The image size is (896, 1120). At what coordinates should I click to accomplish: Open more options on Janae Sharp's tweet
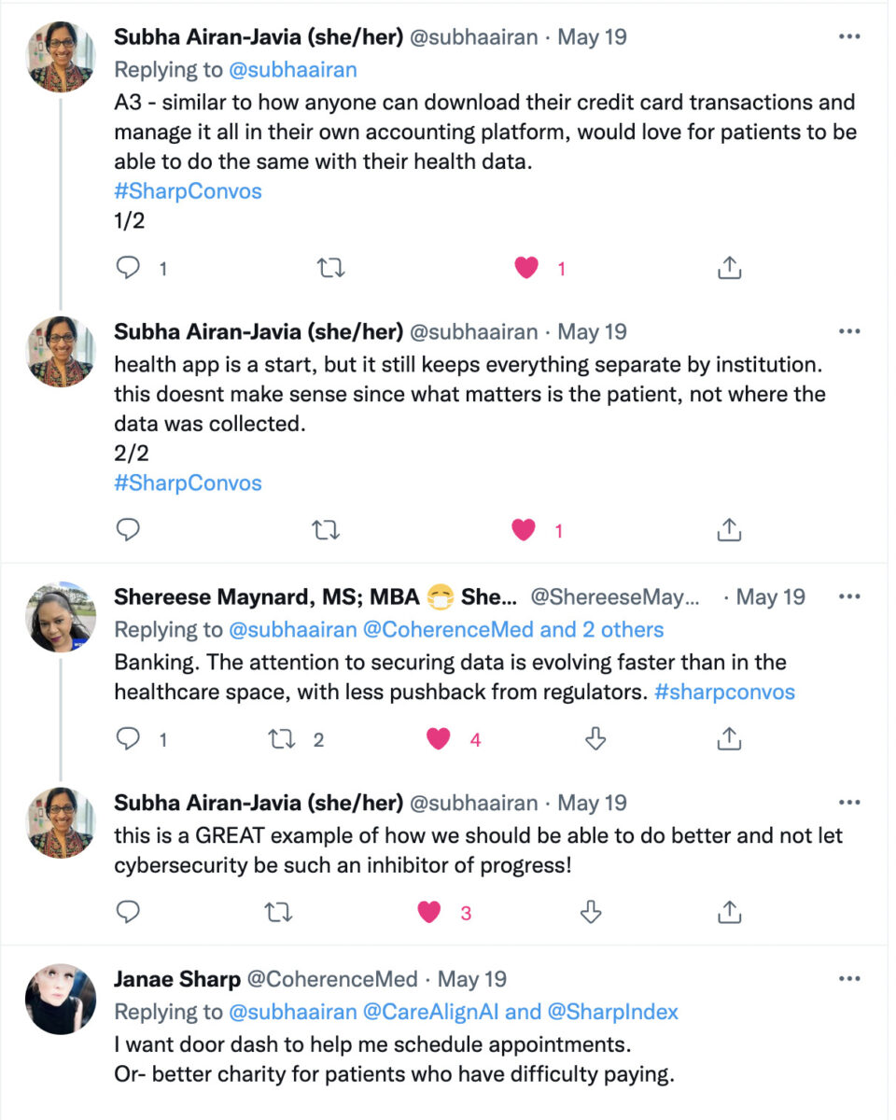point(848,979)
